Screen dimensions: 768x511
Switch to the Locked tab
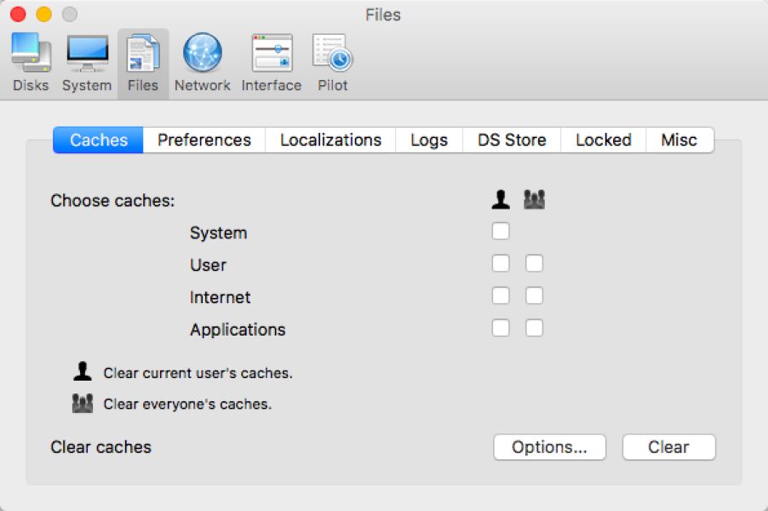pos(604,141)
